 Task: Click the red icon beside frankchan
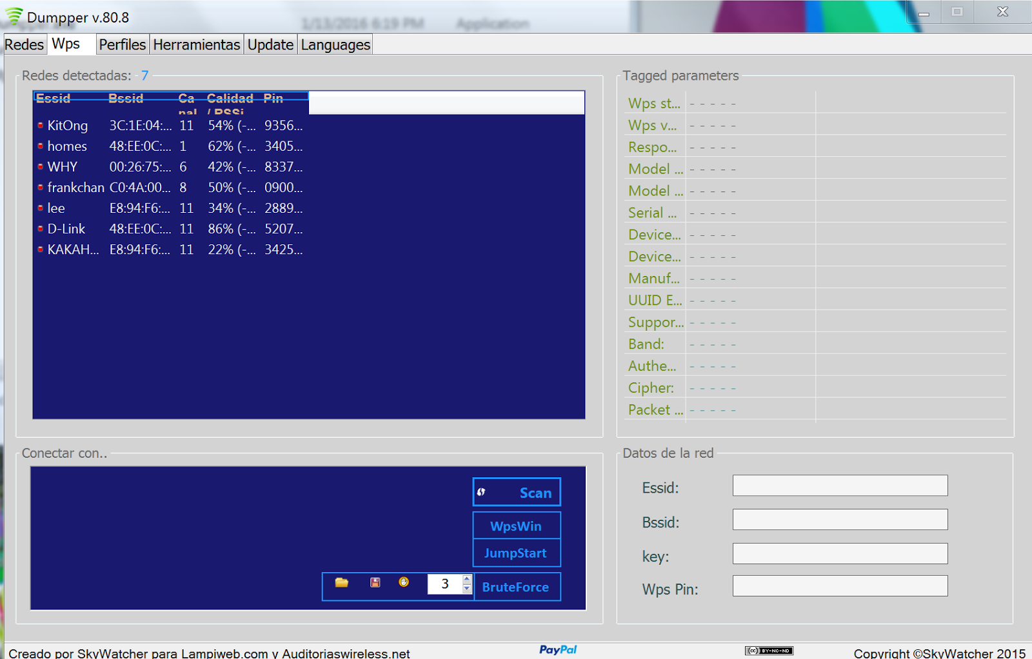[x=41, y=187]
